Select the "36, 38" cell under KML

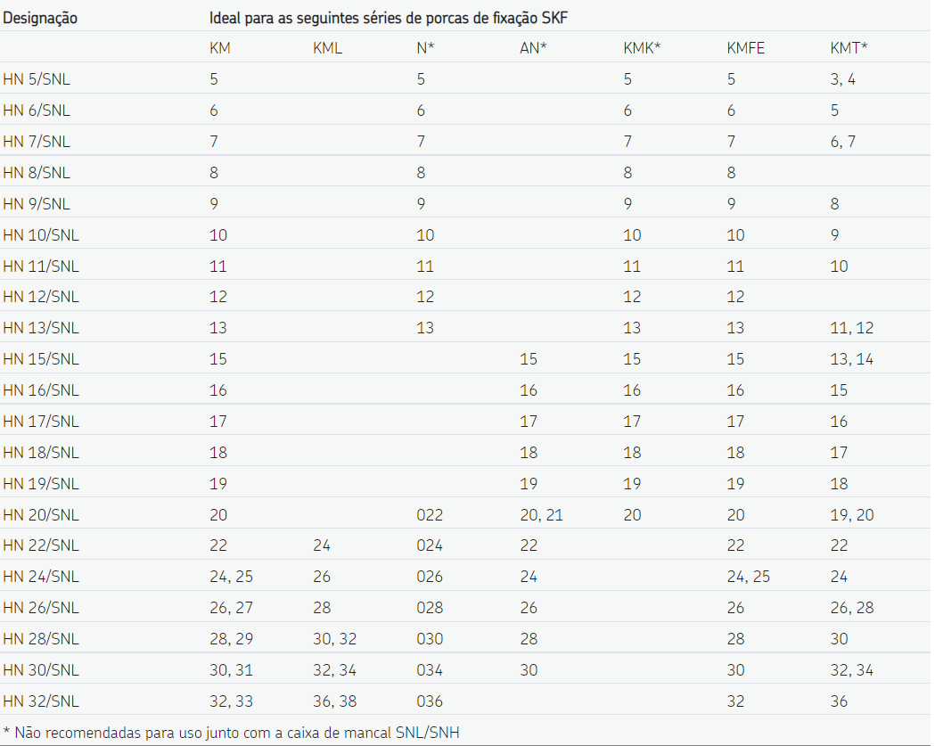click(334, 701)
